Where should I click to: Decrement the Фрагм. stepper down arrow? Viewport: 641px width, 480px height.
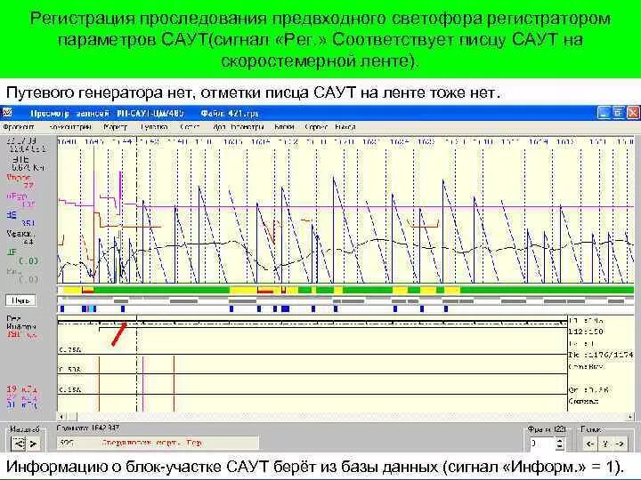(x=561, y=447)
